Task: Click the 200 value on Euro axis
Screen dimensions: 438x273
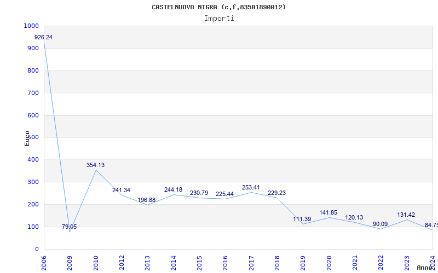Action: (x=33, y=204)
